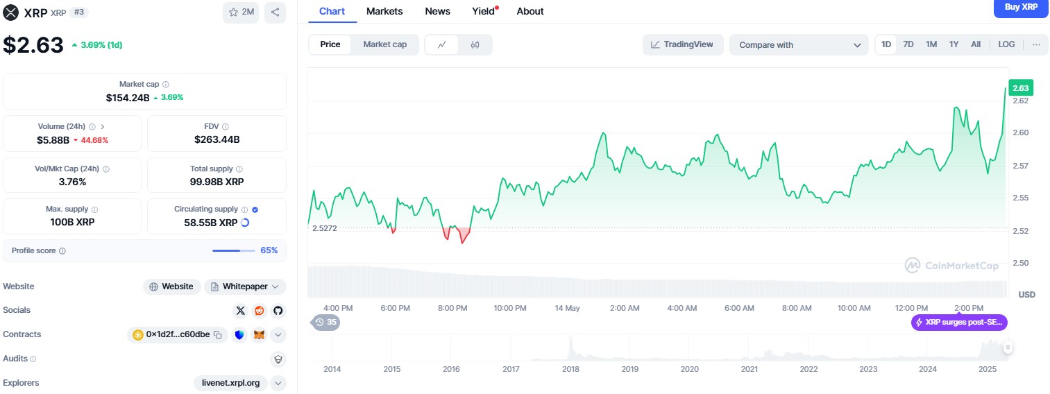The image size is (1050, 394).
Task: Switch to candlestick chart view icon
Action: tap(475, 45)
